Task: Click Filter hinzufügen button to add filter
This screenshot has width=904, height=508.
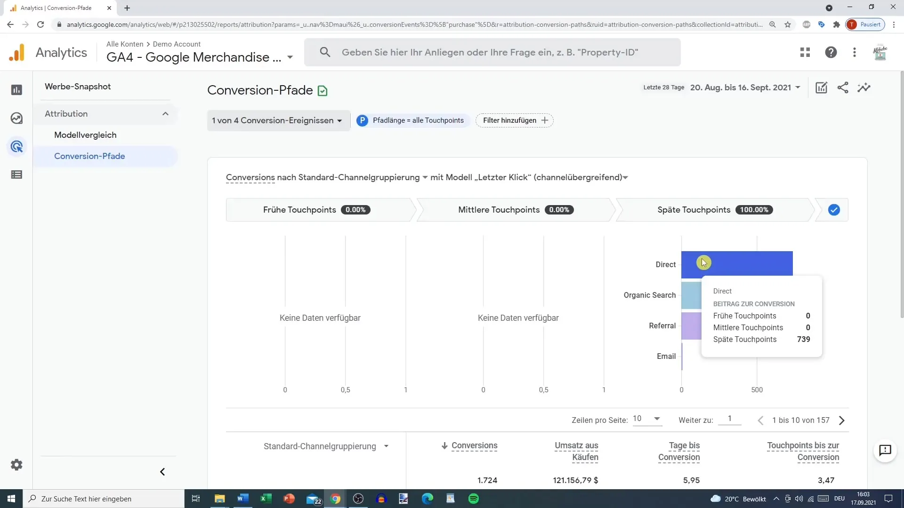Action: coord(516,120)
